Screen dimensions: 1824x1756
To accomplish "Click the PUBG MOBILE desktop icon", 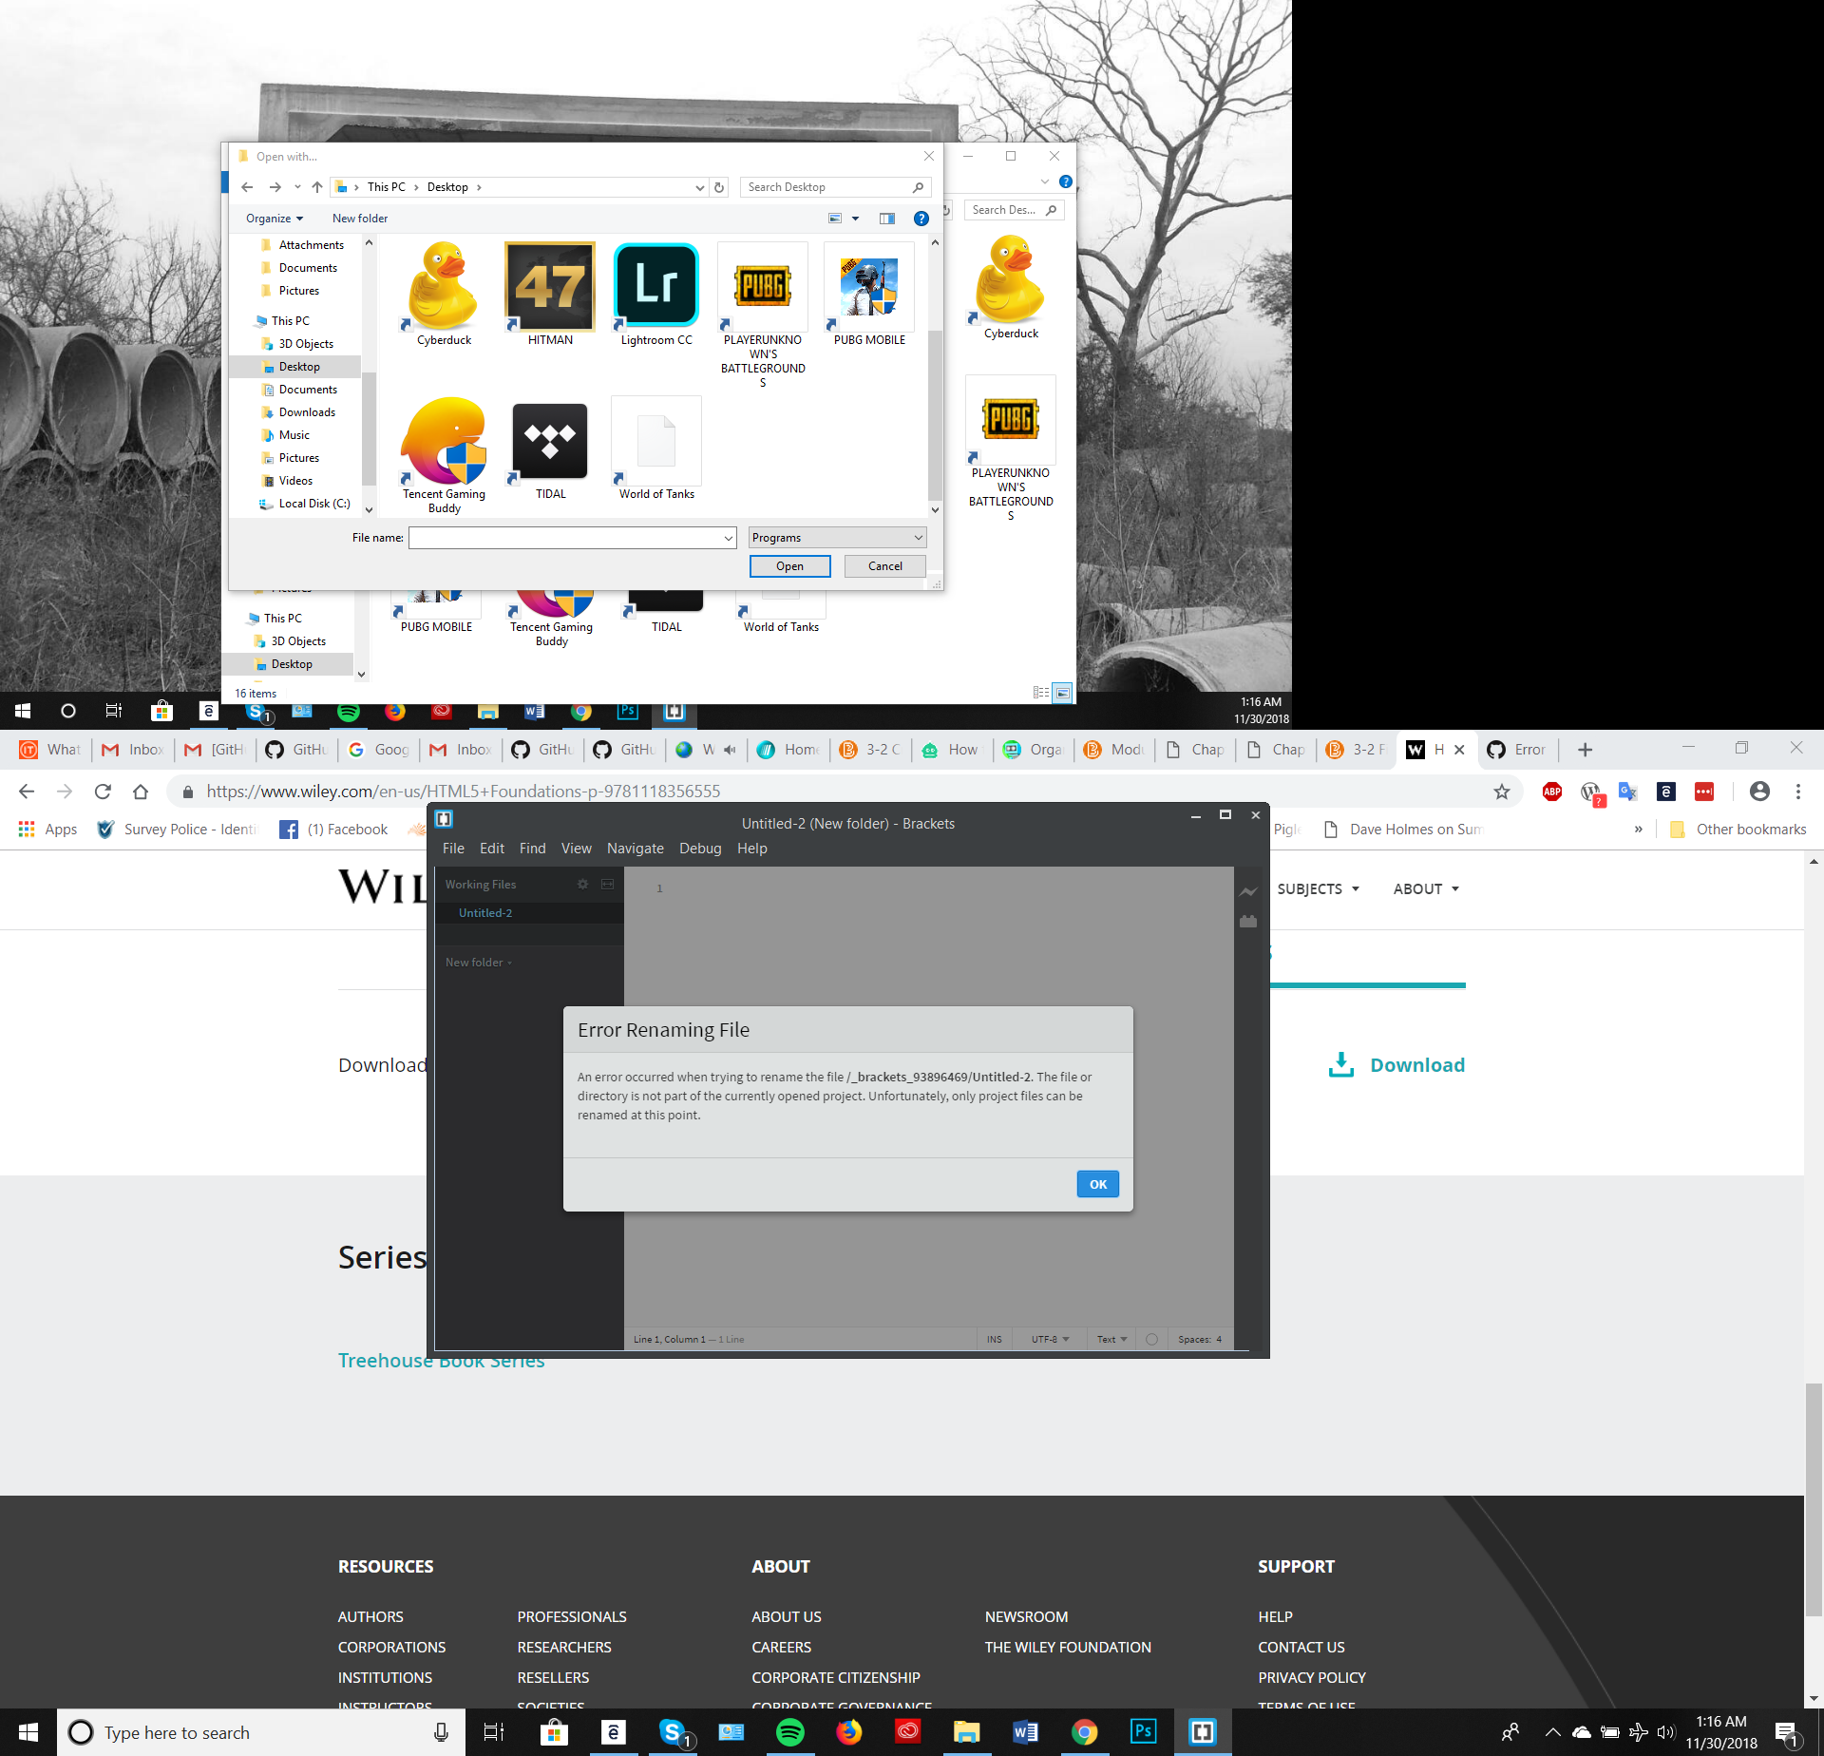I will pos(868,286).
